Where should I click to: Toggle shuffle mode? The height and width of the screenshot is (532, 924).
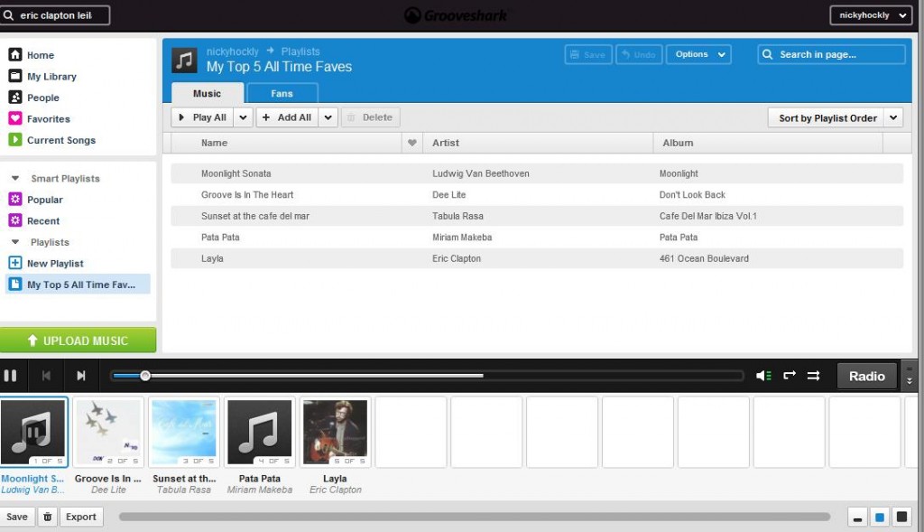(x=814, y=376)
